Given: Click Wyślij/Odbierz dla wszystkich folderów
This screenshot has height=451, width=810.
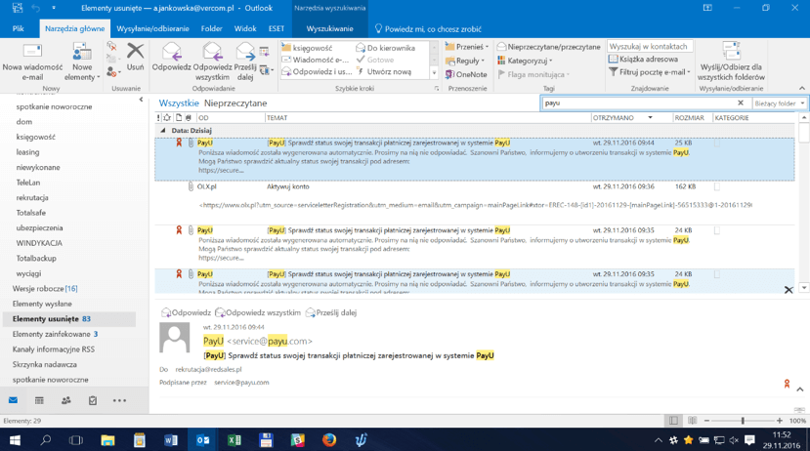Looking at the screenshot, I should point(732,53).
